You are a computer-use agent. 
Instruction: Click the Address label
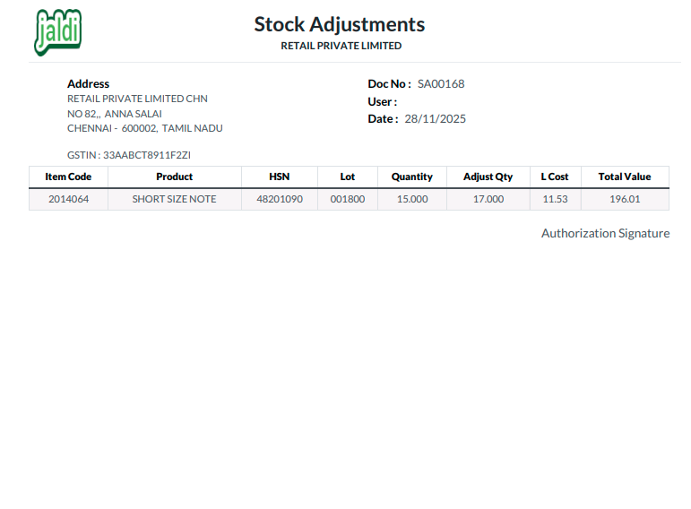pyautogui.click(x=88, y=83)
